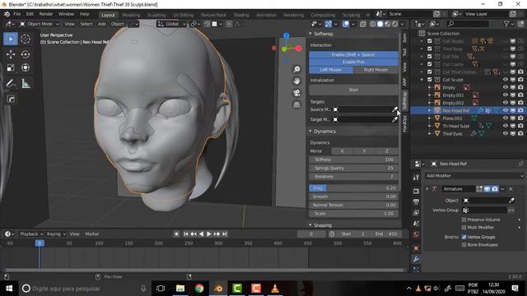527x296 pixels.
Task: Open the Modifier properties wrench tab
Action: click(x=416, y=259)
